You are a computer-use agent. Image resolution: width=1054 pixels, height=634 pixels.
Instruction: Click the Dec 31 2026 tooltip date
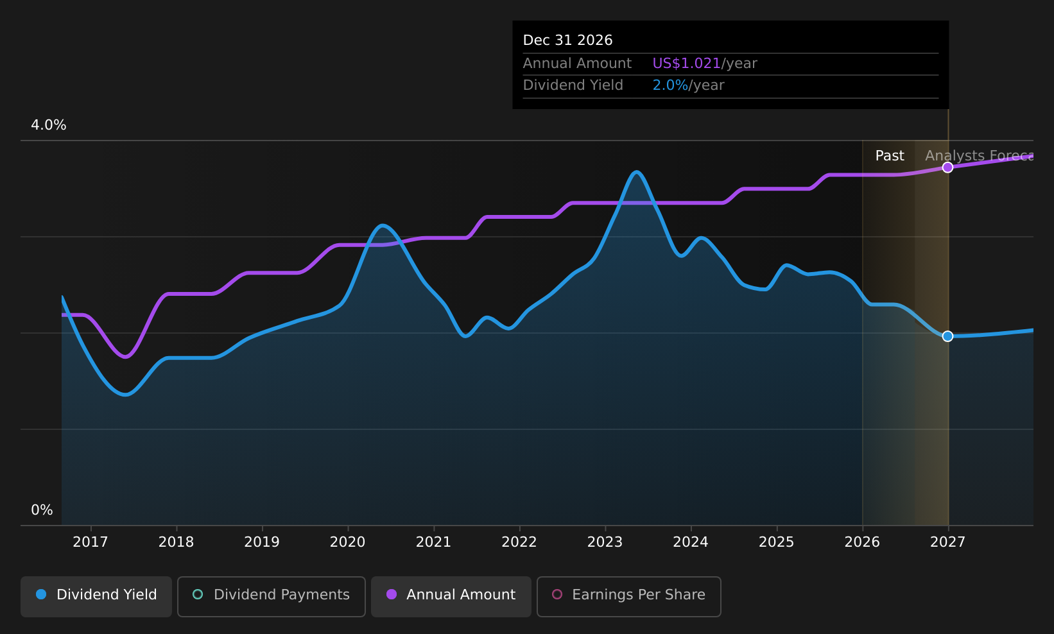point(567,40)
